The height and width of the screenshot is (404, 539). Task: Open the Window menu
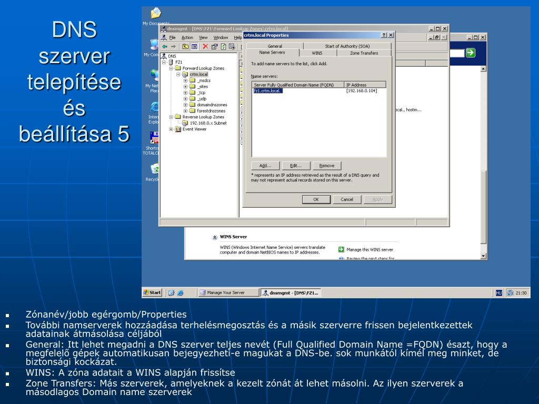221,37
